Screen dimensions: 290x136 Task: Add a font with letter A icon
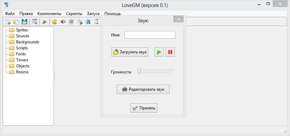(88, 22)
